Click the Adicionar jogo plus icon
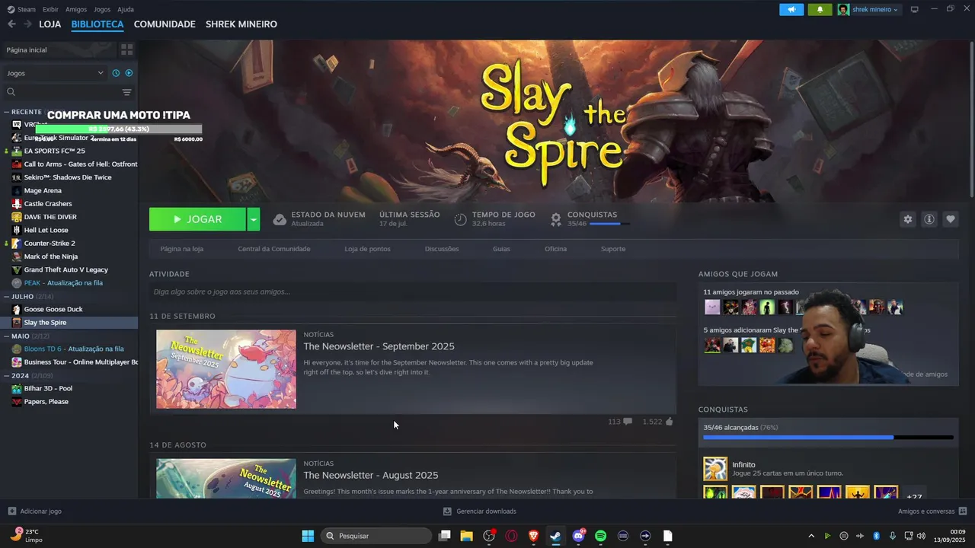 click(11, 511)
